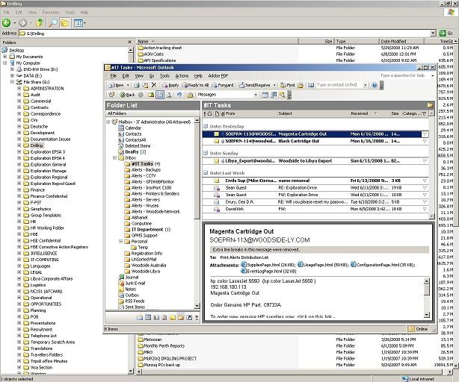This screenshot has width=459, height=382.
Task: Collapse the Inbox folder in Outlook tree
Action: 114,157
